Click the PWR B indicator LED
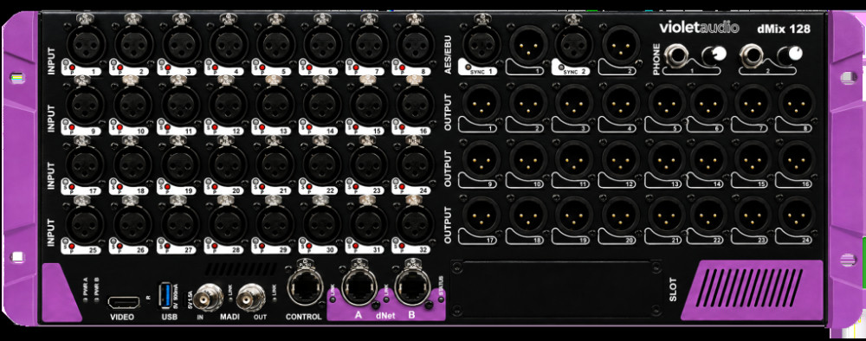 click(96, 300)
